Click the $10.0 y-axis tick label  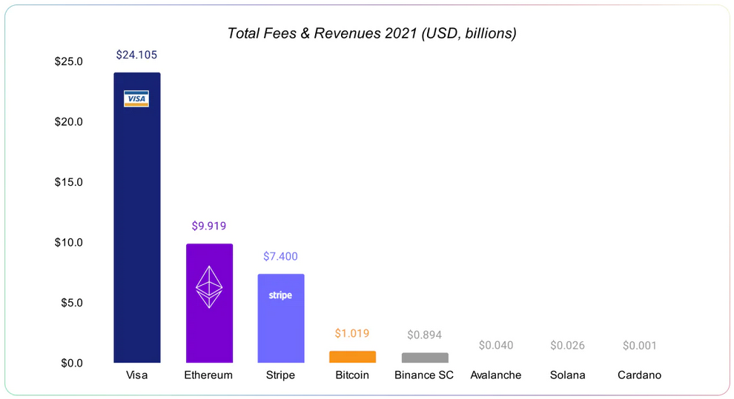(68, 243)
